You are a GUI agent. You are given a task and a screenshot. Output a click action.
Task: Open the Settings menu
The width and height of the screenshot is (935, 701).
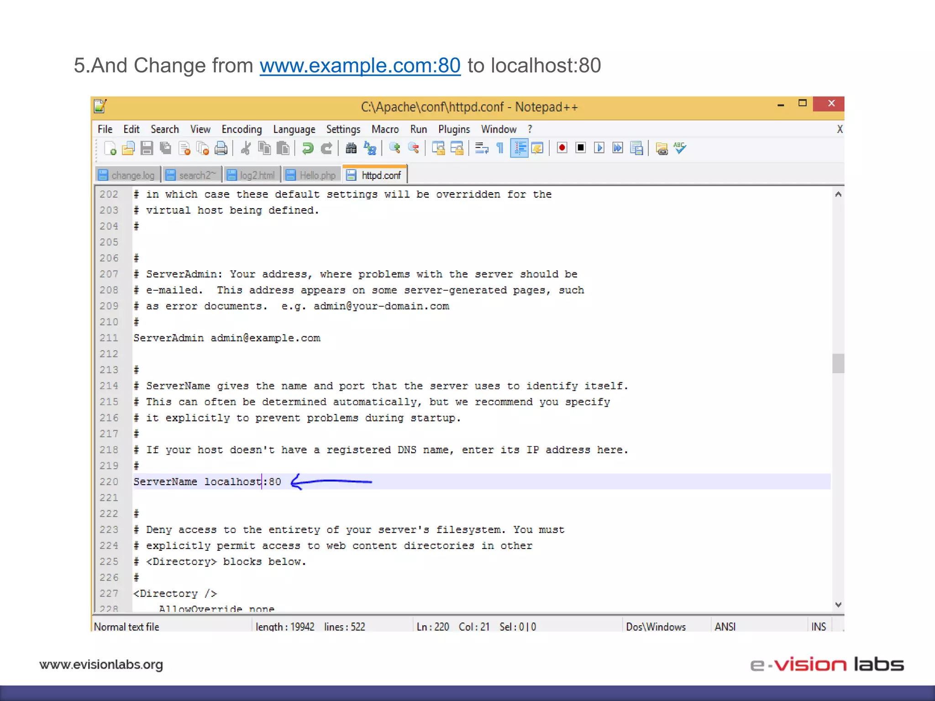click(x=343, y=129)
